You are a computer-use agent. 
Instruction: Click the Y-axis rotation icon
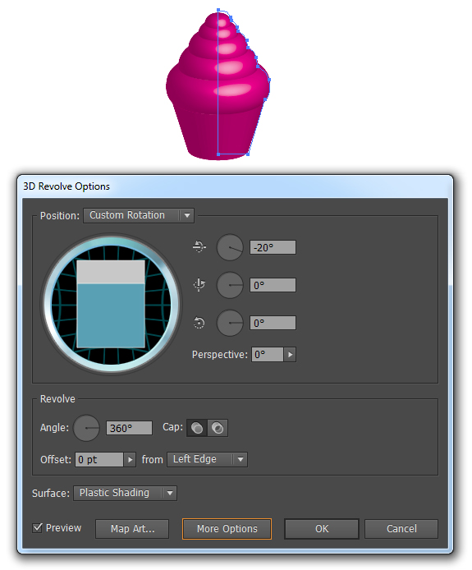[199, 285]
